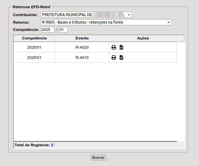This screenshot has width=199, height=166.
Task: Click the Competência month field
Action: 63,30
